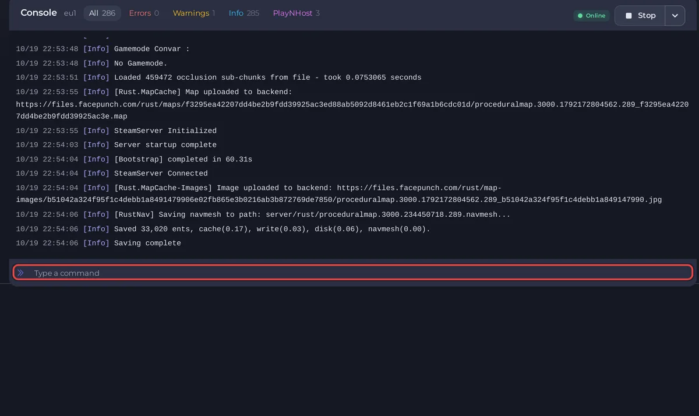The height and width of the screenshot is (416, 699).
Task: Select the All 286 filter tab
Action: point(102,13)
